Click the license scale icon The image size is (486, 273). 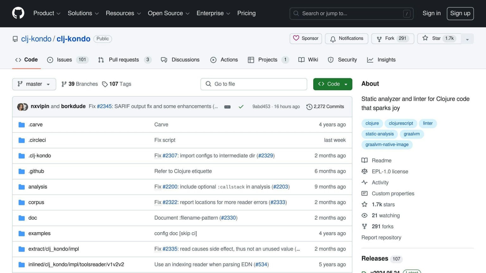tap(364, 172)
